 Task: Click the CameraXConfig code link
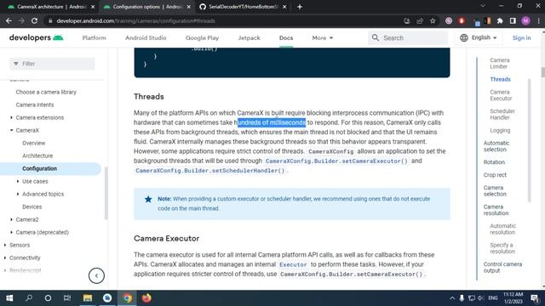click(331, 151)
